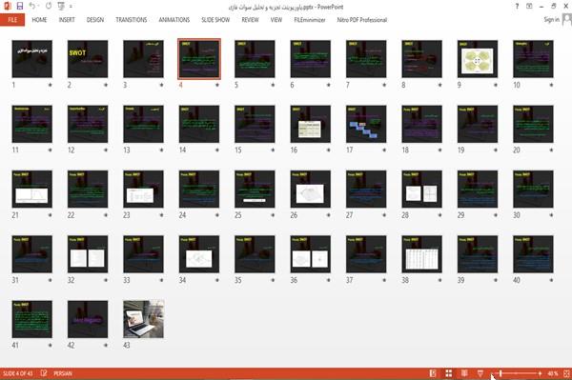
Task: Click the Sign in link
Action: [552, 20]
